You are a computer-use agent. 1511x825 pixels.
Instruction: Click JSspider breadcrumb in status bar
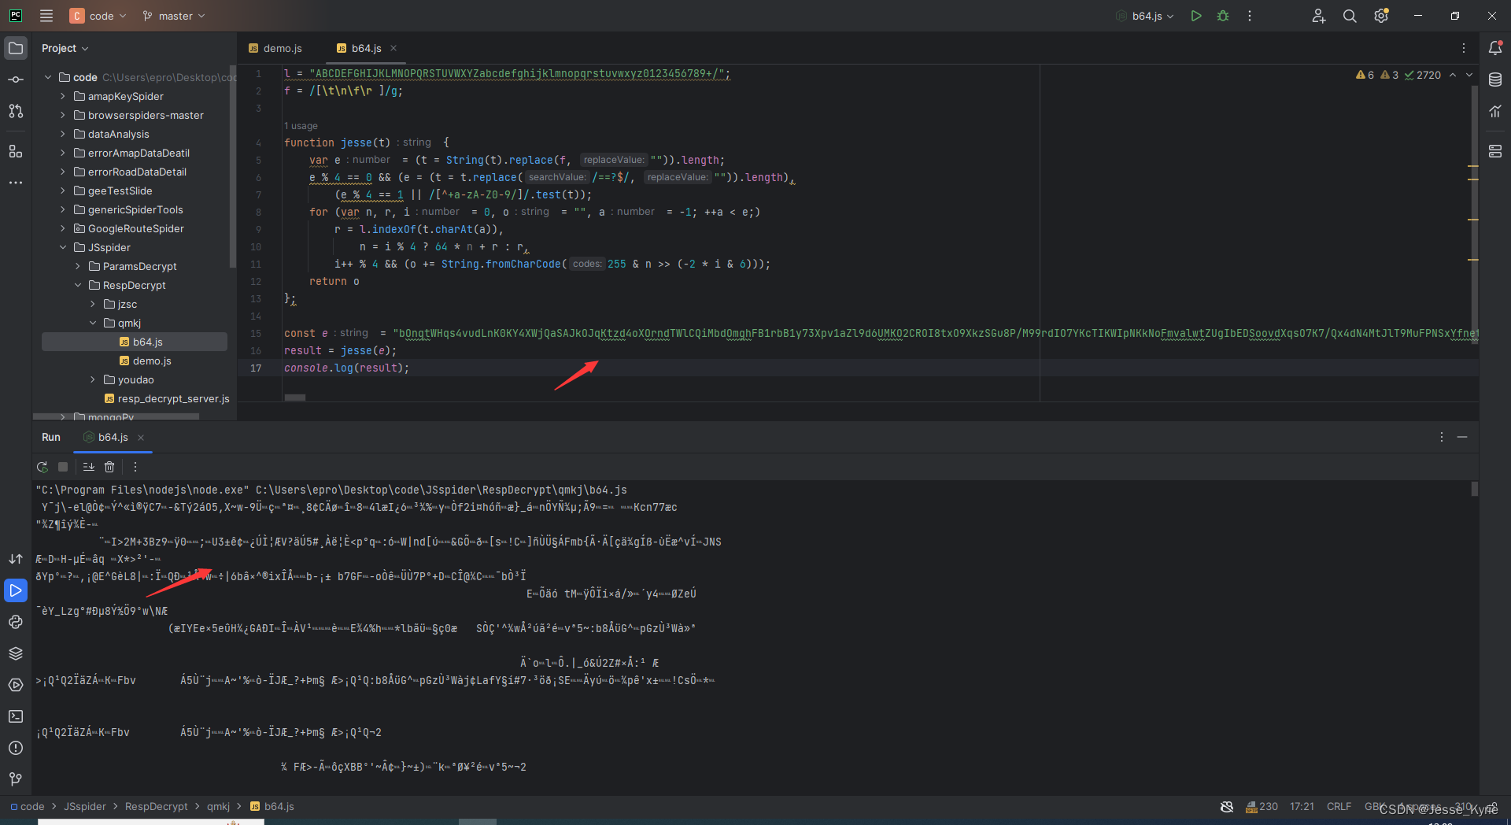(85, 806)
